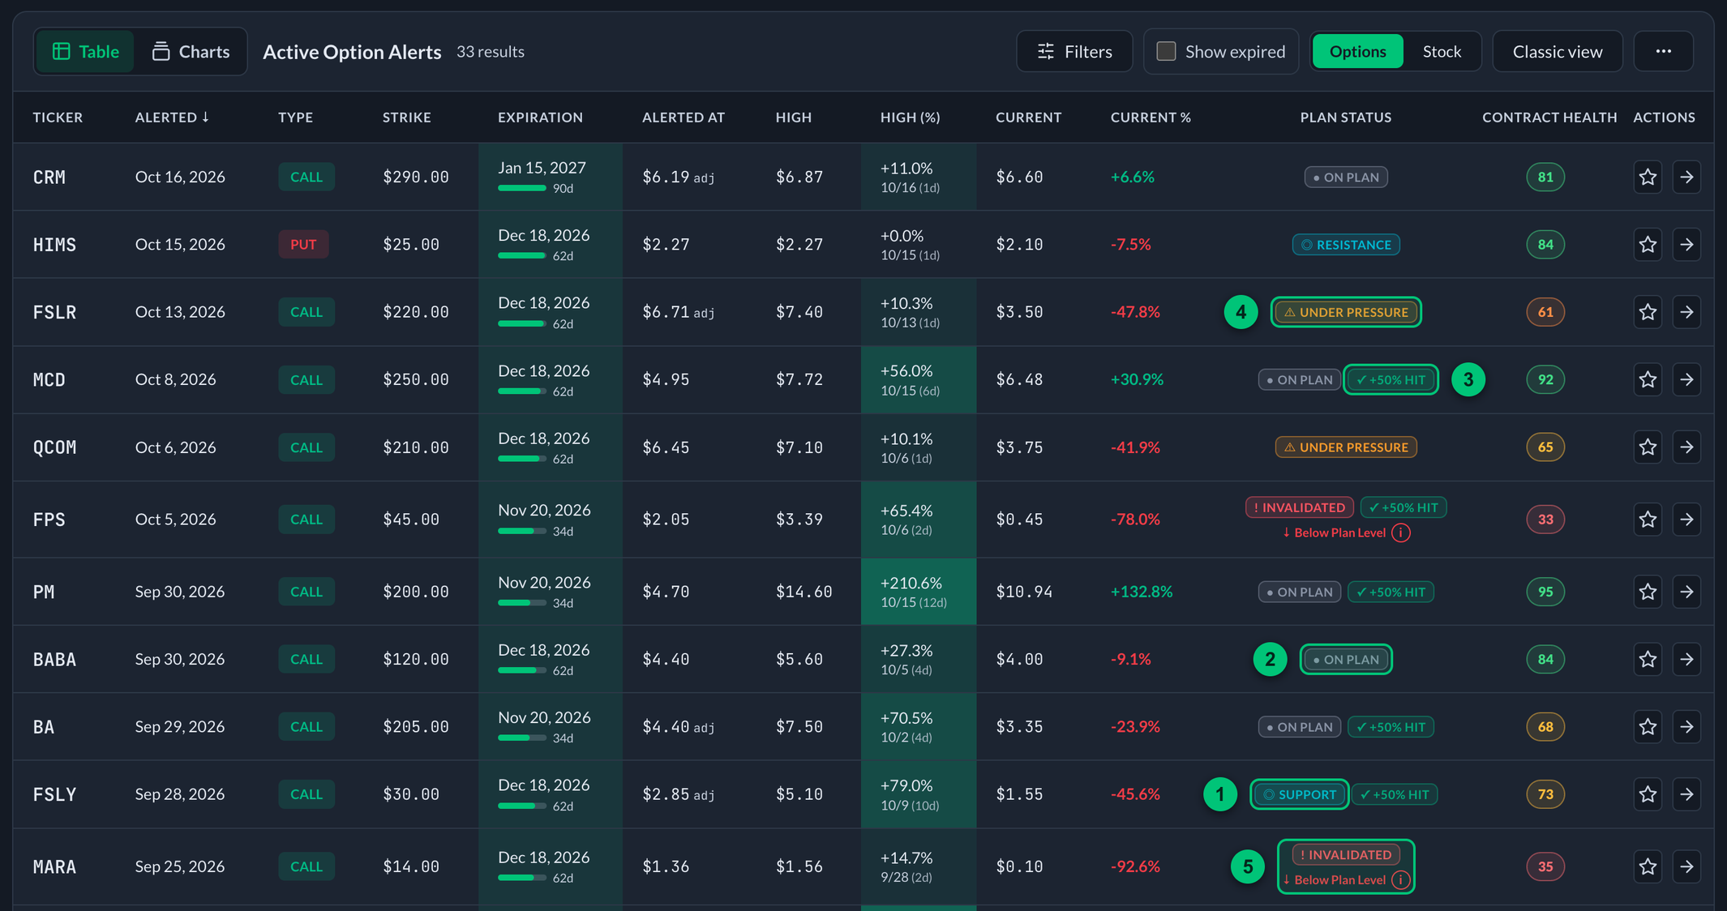Screen dimensions: 1727x911
Task: Open BA alert arrow
Action: 1686,726
